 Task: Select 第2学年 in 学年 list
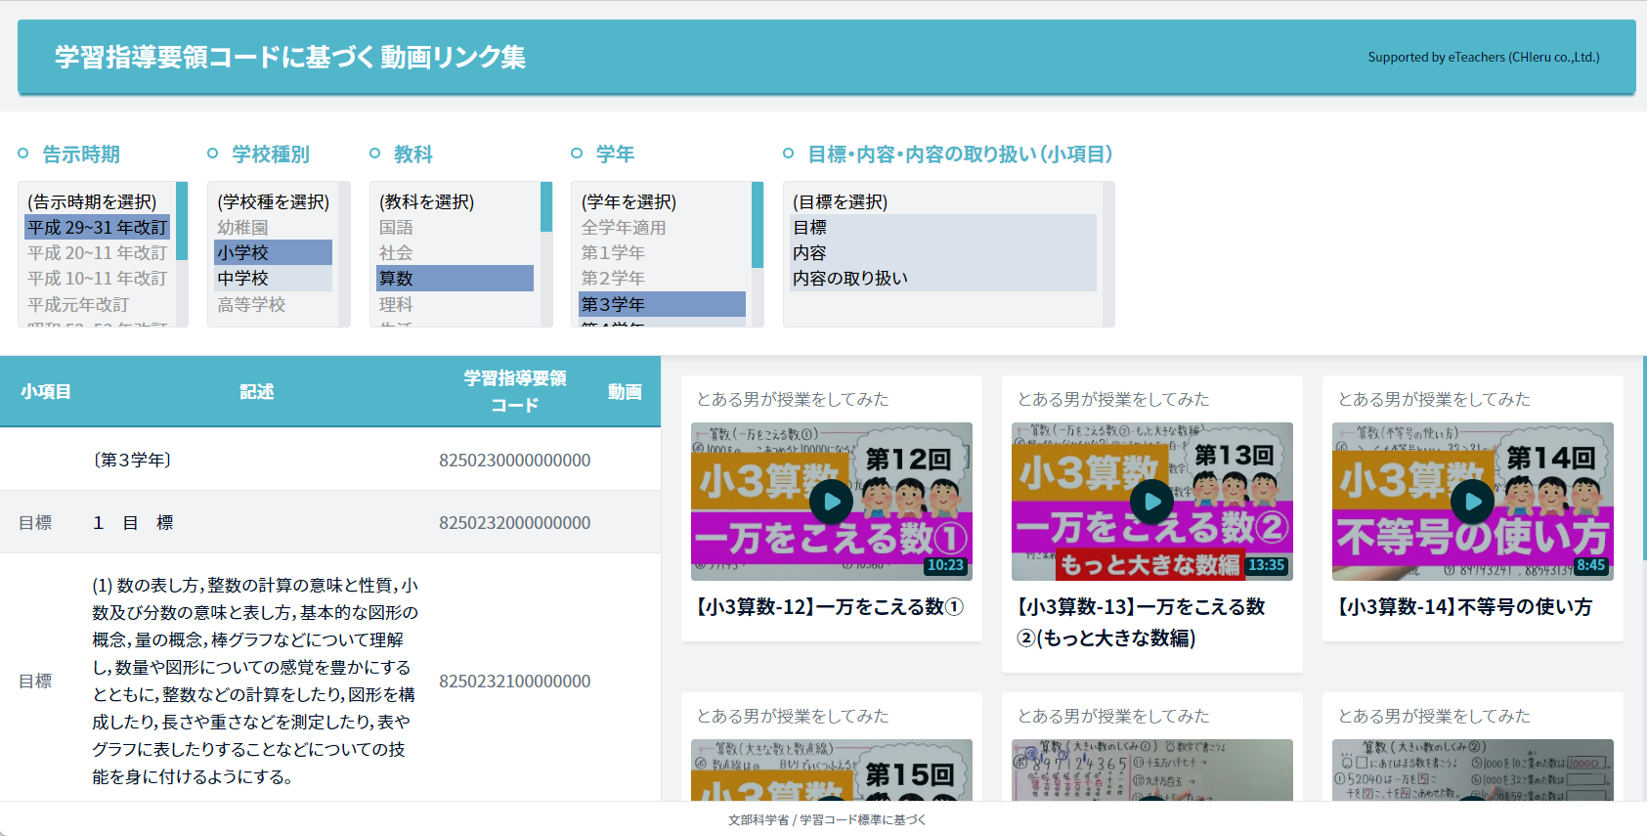[662, 278]
